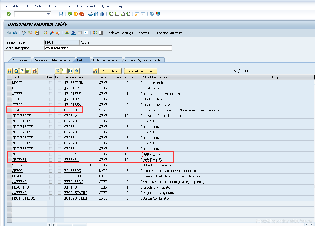315x226 pixels.
Task: Open the command field dropdown arrow
Action: [49, 14]
